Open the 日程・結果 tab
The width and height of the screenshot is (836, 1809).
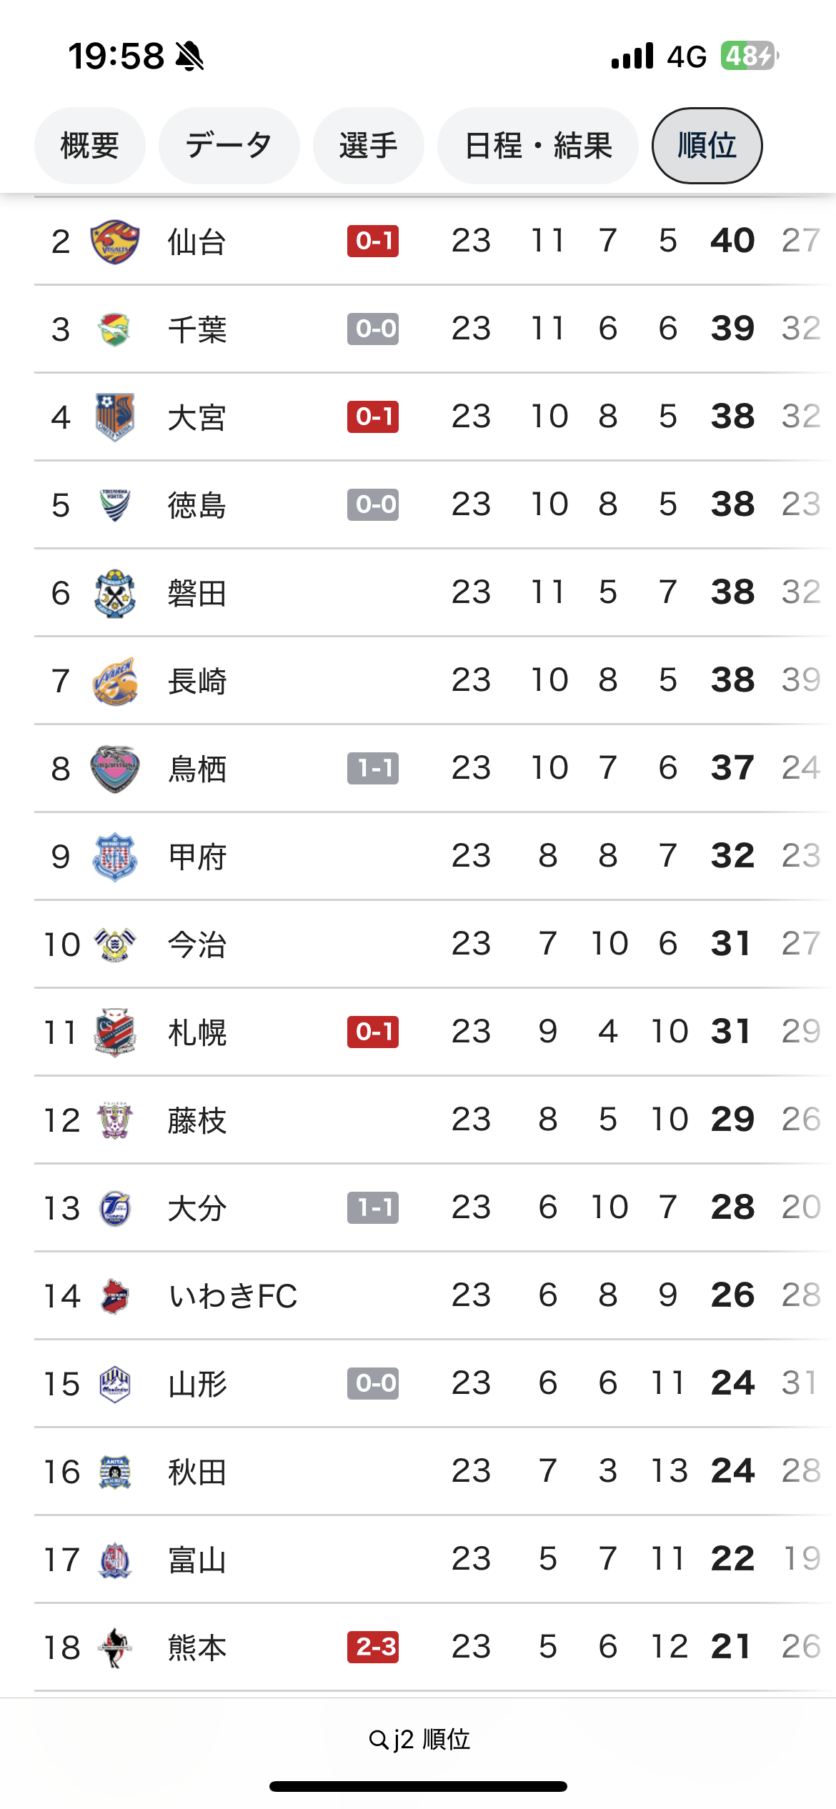[x=537, y=146]
